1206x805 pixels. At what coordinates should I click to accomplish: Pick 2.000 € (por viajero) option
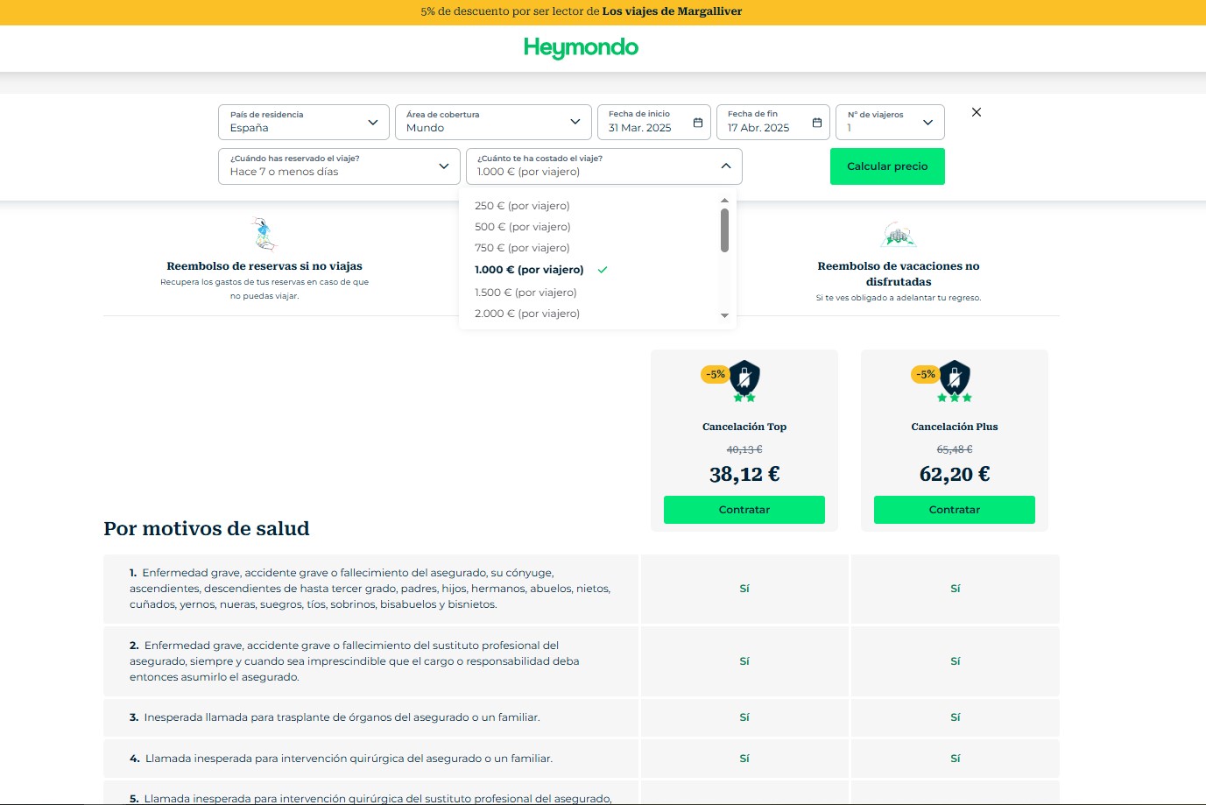pyautogui.click(x=527, y=314)
